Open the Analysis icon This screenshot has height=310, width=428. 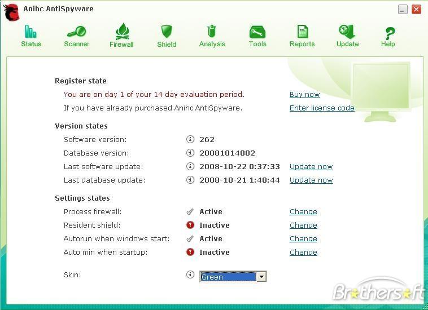coord(212,31)
